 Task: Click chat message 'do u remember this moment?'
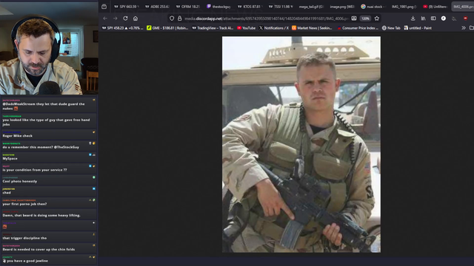pos(41,147)
